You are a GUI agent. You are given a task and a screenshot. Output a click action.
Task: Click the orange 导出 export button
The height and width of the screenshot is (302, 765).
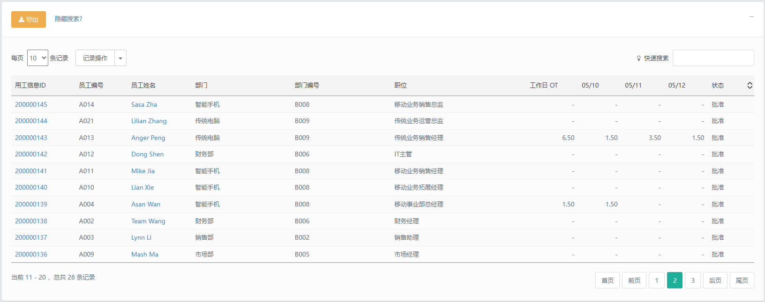pos(29,20)
